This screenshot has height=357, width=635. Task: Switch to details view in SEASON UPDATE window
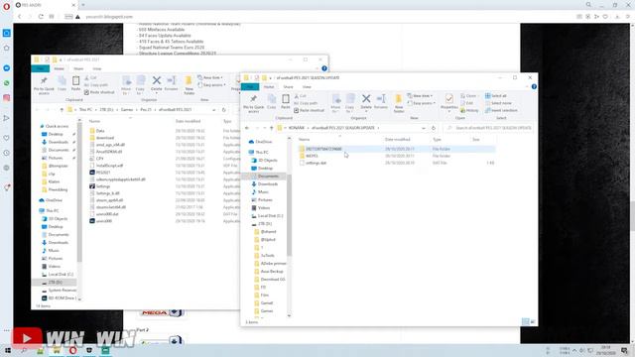pyautogui.click(x=525, y=321)
